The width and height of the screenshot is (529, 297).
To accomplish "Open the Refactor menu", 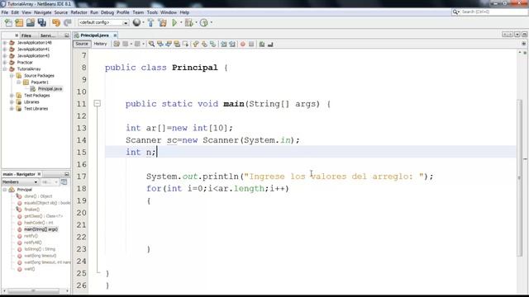I will pyautogui.click(x=79, y=12).
